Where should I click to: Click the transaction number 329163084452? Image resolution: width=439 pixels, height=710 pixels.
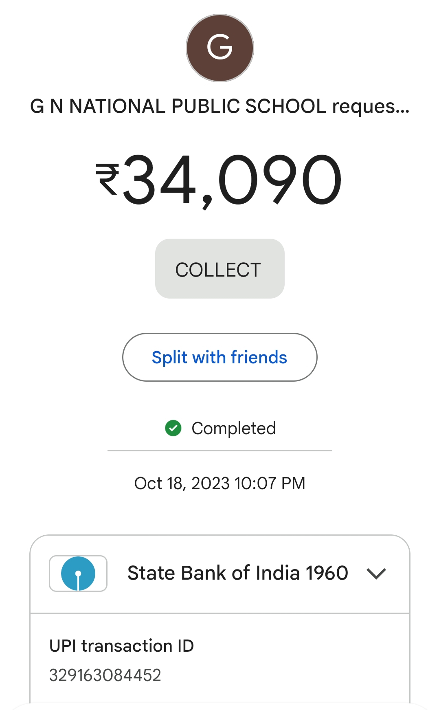105,675
